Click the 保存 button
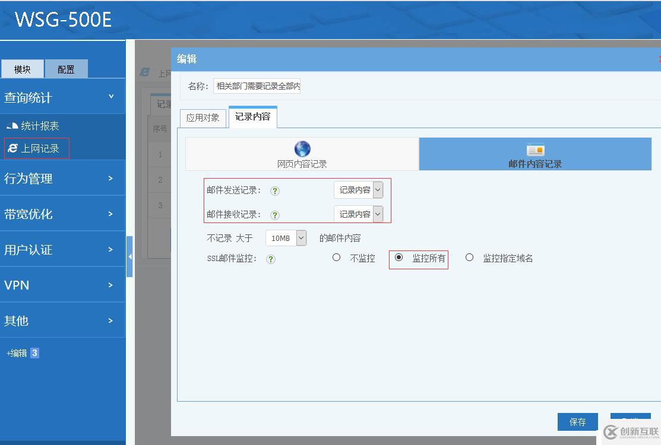 coord(577,422)
